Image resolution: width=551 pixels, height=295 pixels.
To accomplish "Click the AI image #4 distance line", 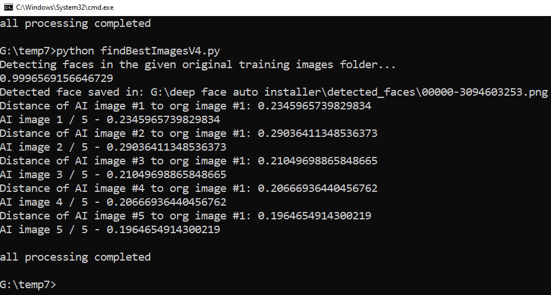I will click(188, 188).
